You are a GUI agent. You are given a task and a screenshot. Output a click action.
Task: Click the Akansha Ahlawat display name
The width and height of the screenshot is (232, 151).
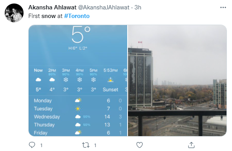point(52,7)
